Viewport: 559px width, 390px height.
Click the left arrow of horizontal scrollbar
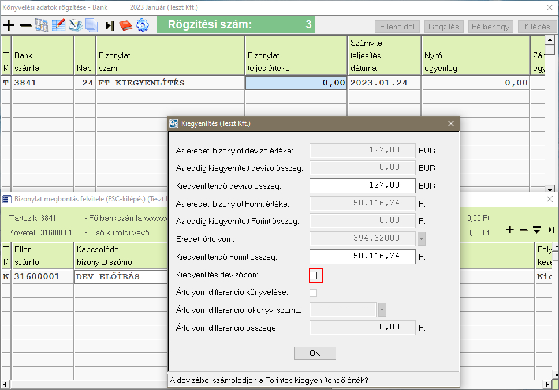[x=5, y=384]
